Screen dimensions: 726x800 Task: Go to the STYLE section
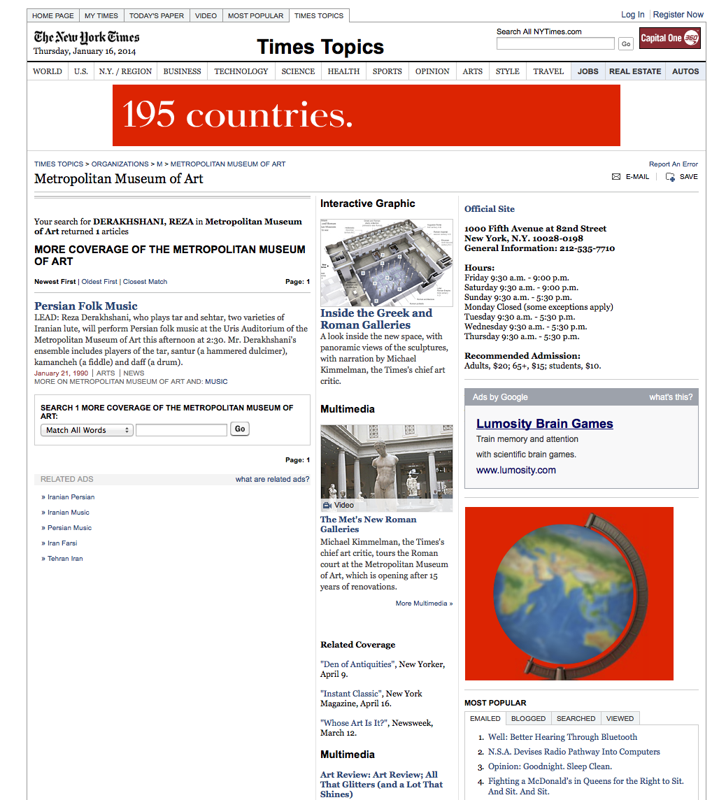508,71
